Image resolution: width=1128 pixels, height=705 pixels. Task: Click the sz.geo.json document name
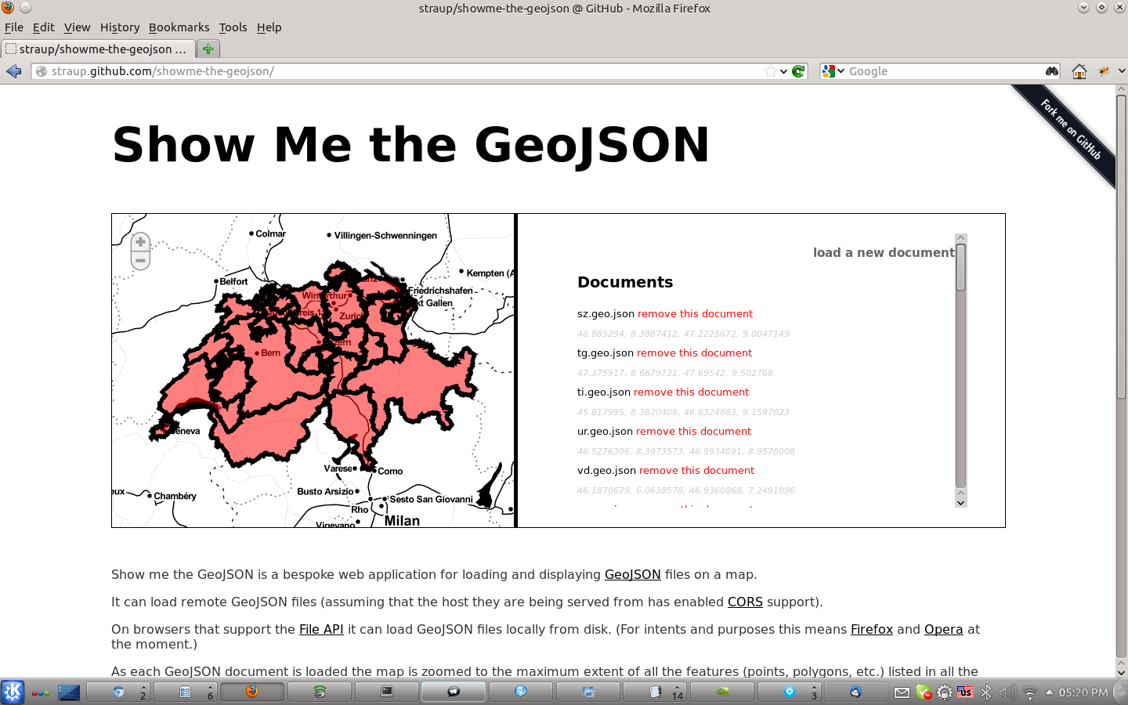pos(606,313)
